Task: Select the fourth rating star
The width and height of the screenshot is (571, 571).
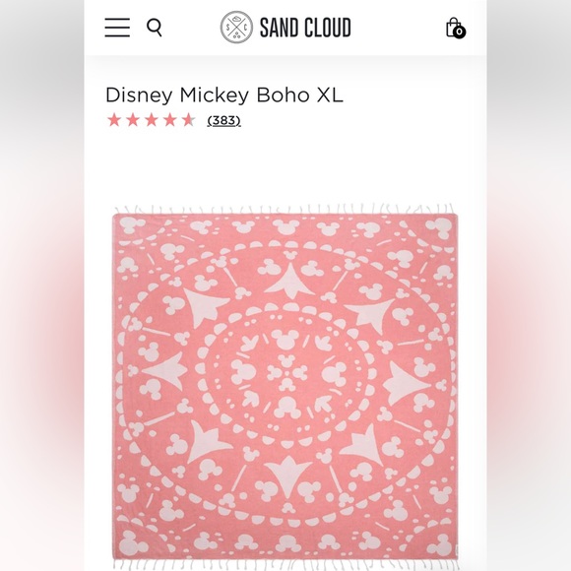Action: (170, 120)
